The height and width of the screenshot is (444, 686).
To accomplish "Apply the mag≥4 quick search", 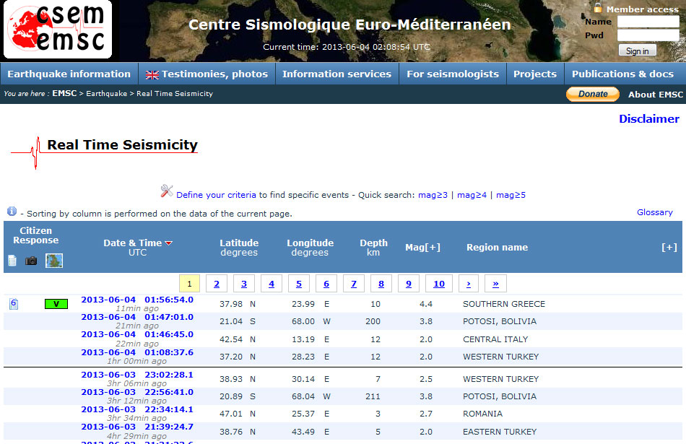I will [472, 195].
